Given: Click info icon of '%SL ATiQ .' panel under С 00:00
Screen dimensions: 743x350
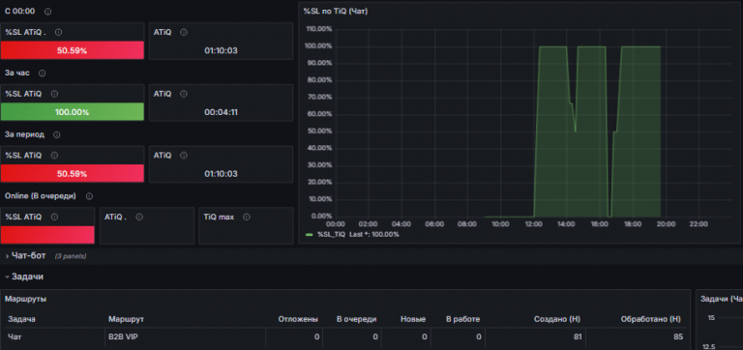Looking at the screenshot, I should [x=58, y=32].
